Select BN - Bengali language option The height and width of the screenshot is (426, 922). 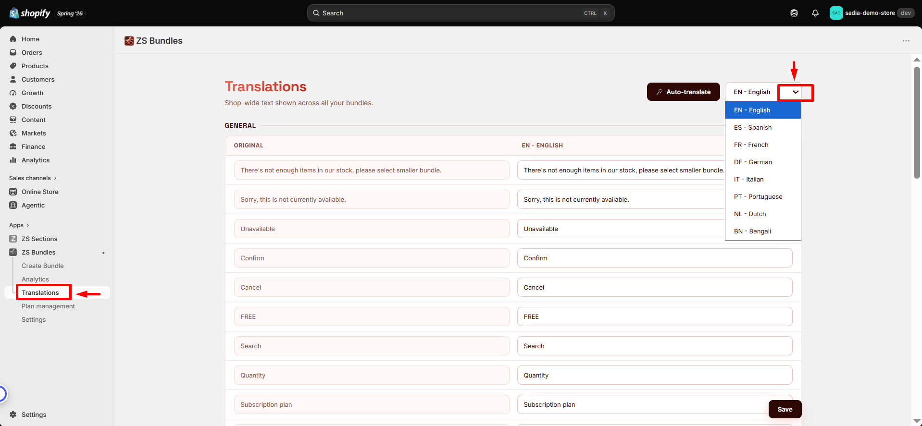pos(763,231)
